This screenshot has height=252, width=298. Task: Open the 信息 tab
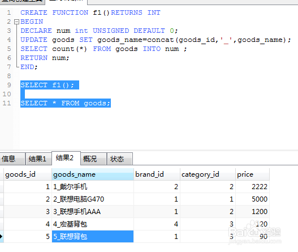pos(12,159)
